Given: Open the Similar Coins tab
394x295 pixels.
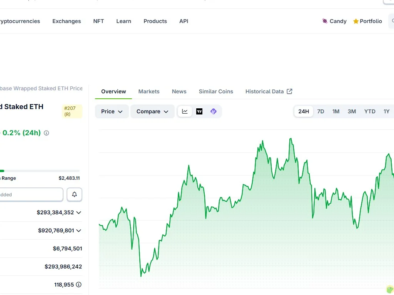Looking at the screenshot, I should click(216, 91).
